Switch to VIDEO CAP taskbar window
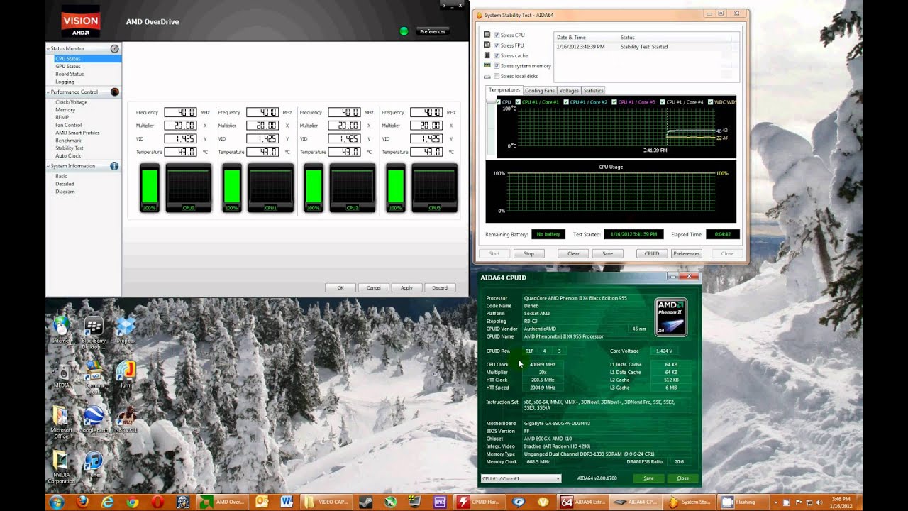Viewport: 908px width, 511px height. tap(328, 502)
